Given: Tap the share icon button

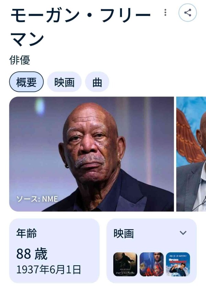Looking at the screenshot, I should tap(187, 13).
